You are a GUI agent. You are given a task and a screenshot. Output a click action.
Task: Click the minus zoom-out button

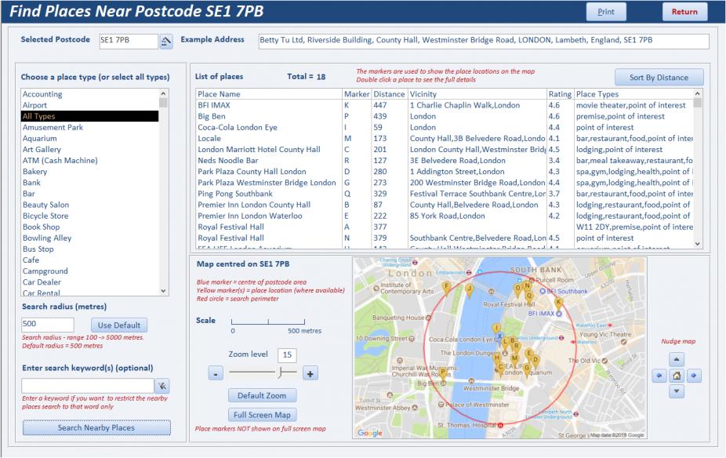[216, 374]
